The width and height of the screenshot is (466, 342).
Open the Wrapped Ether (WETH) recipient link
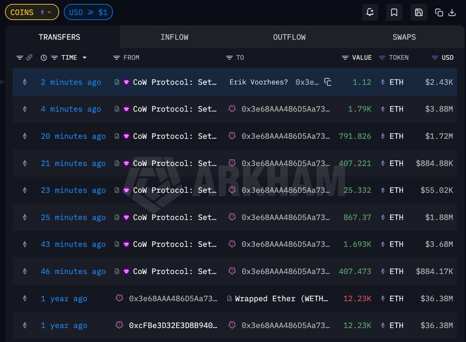[282, 299]
